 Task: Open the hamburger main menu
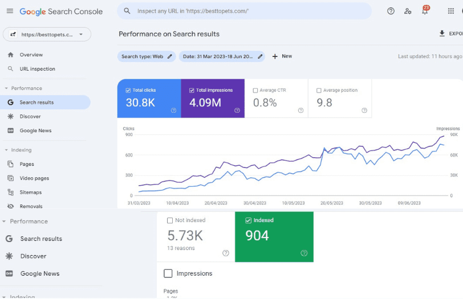(x=10, y=11)
